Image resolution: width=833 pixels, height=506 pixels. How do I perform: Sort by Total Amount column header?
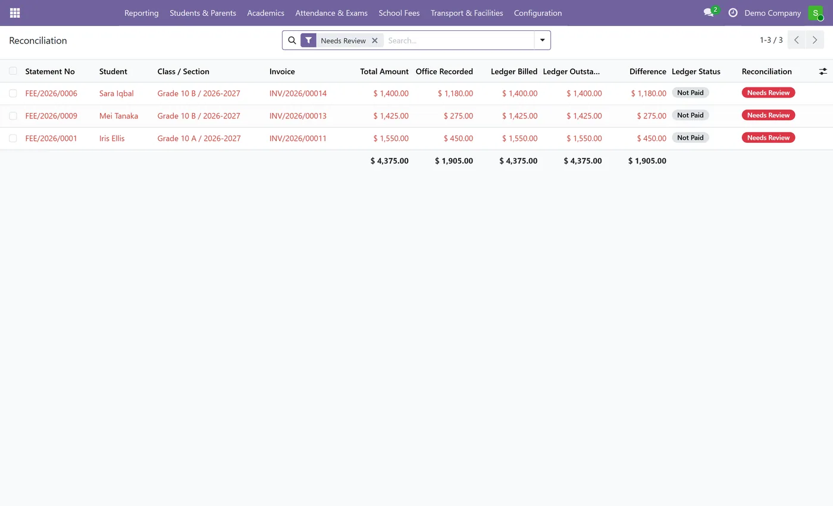point(384,71)
